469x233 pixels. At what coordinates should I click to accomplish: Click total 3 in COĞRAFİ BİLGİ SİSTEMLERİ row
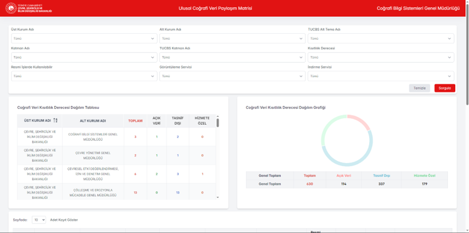coord(135,137)
